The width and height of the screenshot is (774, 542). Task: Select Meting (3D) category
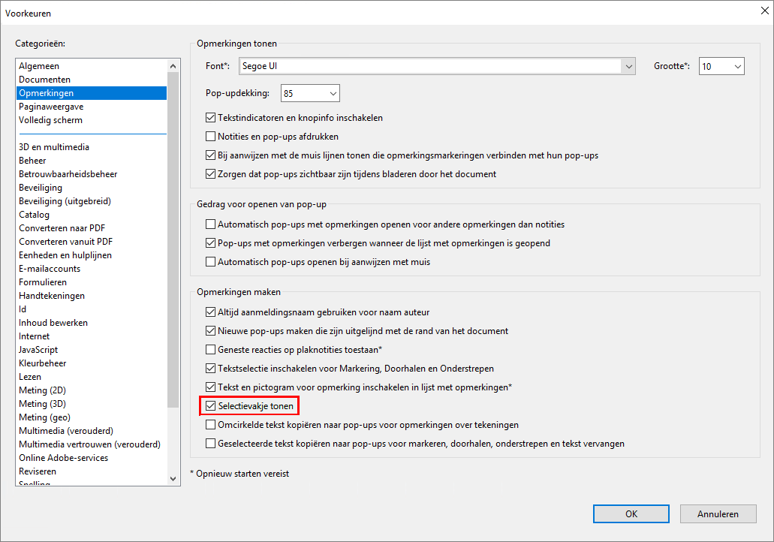tap(92, 404)
